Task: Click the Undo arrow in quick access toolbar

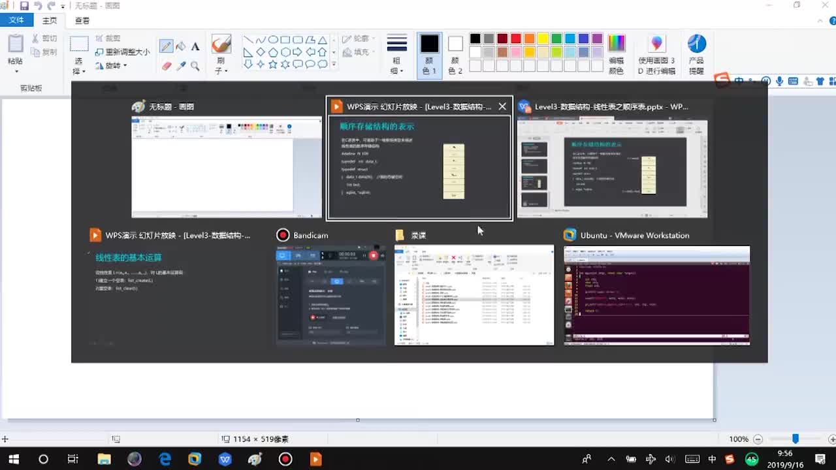Action: click(38, 6)
